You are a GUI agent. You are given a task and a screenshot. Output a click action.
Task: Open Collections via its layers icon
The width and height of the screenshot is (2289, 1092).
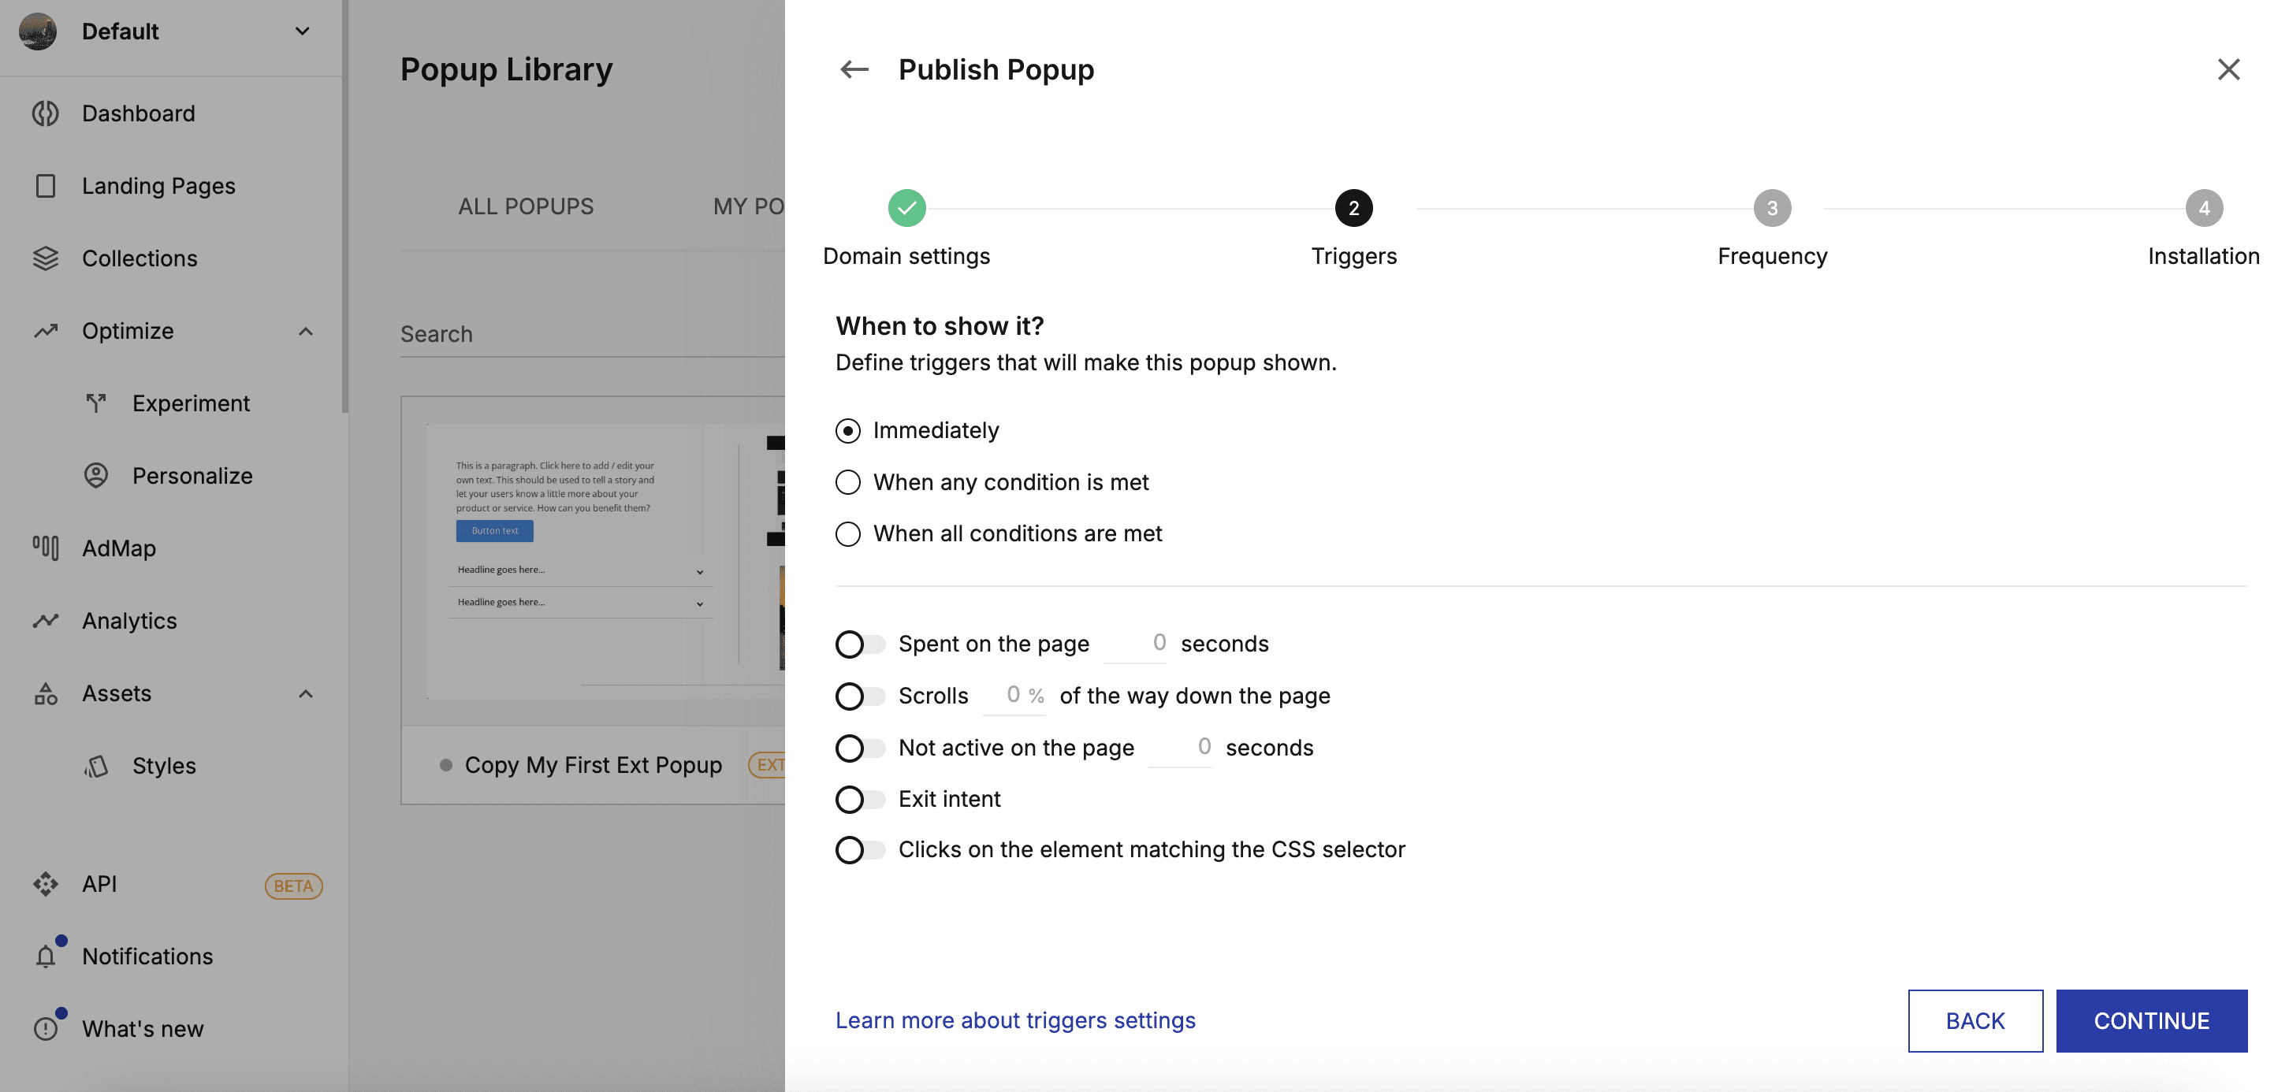coord(45,258)
